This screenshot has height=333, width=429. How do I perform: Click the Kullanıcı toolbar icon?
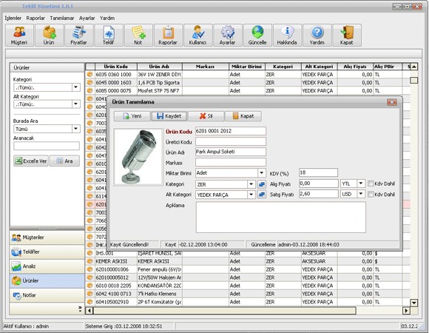click(197, 35)
